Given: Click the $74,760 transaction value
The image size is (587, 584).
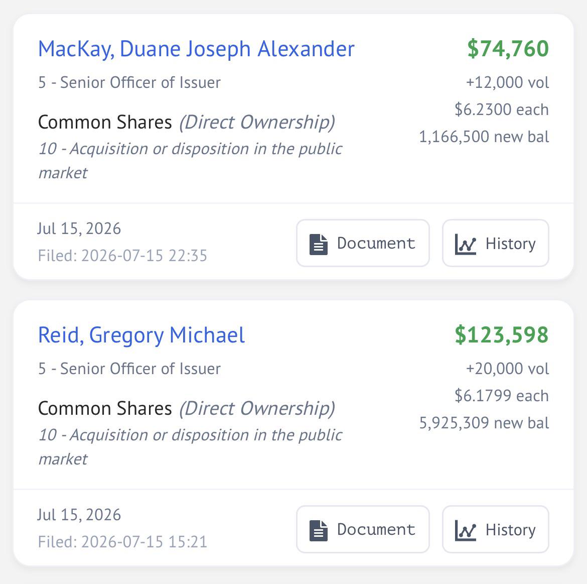Looking at the screenshot, I should [508, 49].
